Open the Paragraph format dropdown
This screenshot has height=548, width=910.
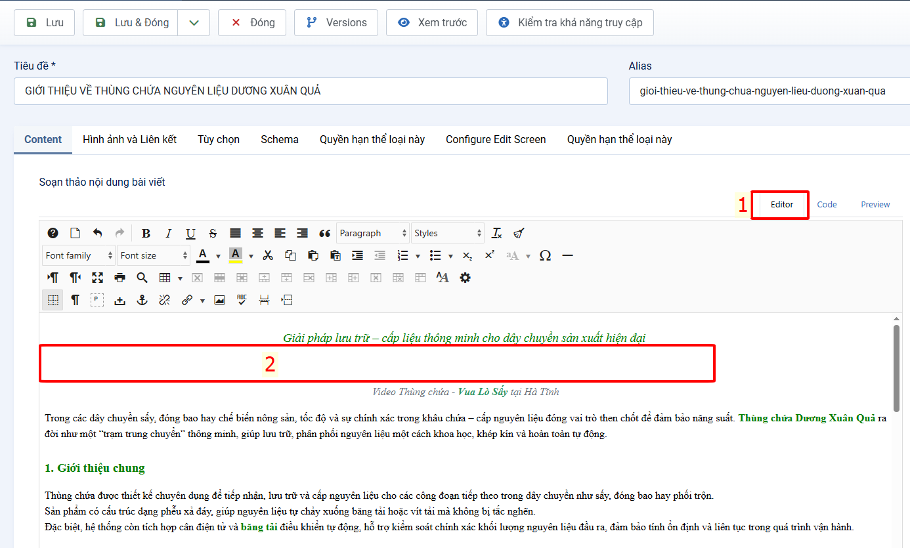coord(373,234)
